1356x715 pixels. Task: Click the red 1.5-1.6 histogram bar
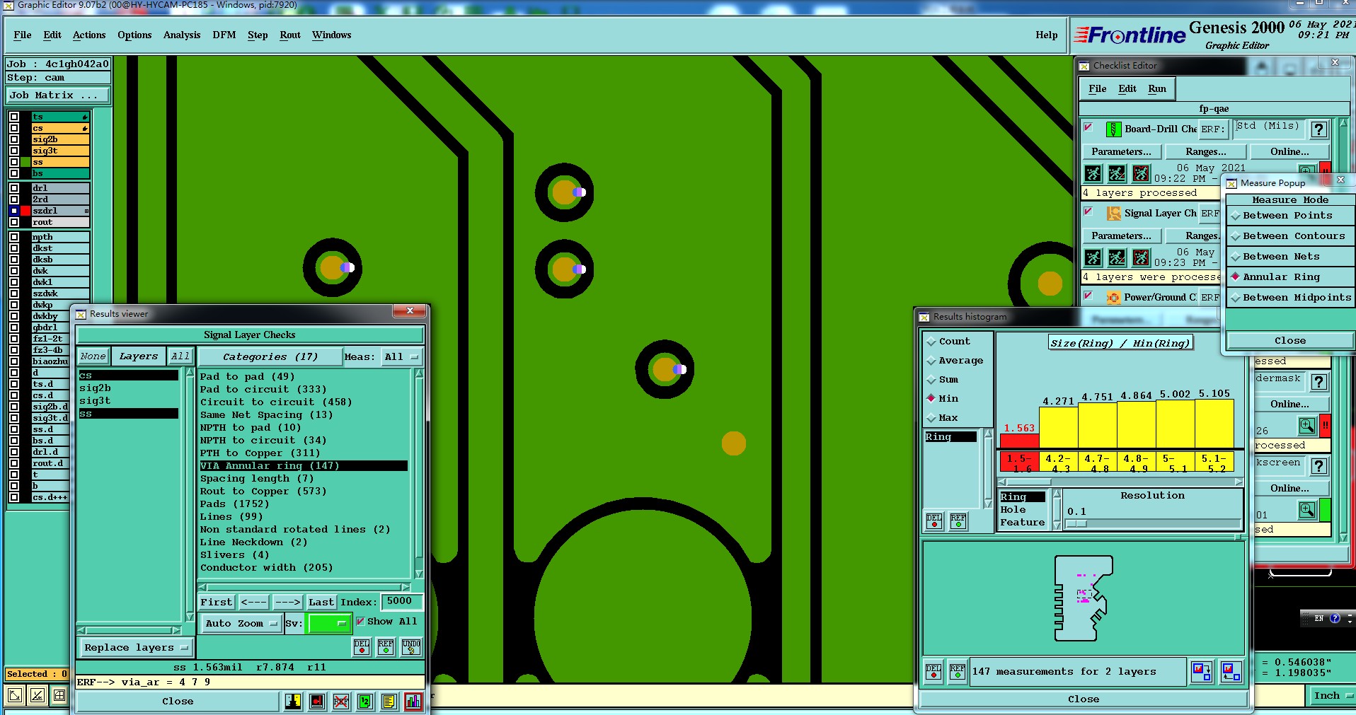1020,441
